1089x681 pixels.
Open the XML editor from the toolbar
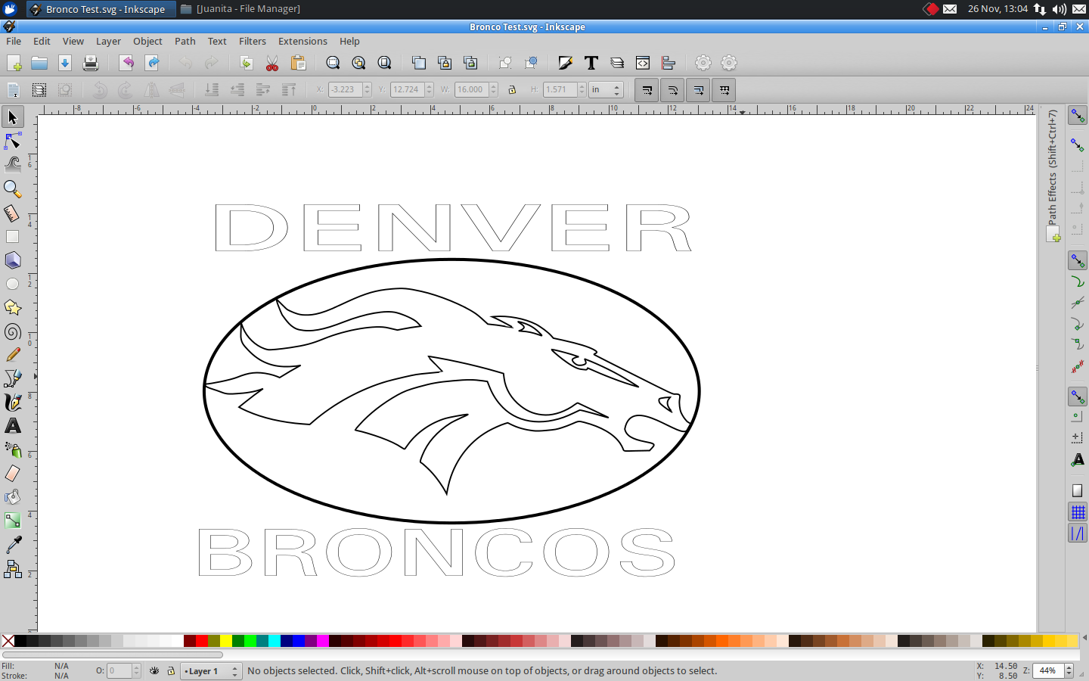tap(643, 64)
